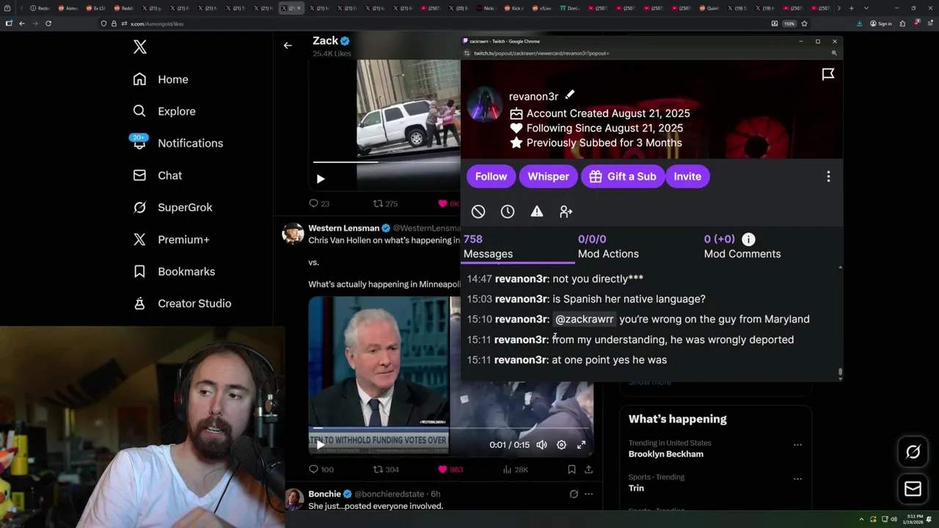Open new browser tab with plus
Image resolution: width=939 pixels, height=528 pixels.
click(851, 8)
